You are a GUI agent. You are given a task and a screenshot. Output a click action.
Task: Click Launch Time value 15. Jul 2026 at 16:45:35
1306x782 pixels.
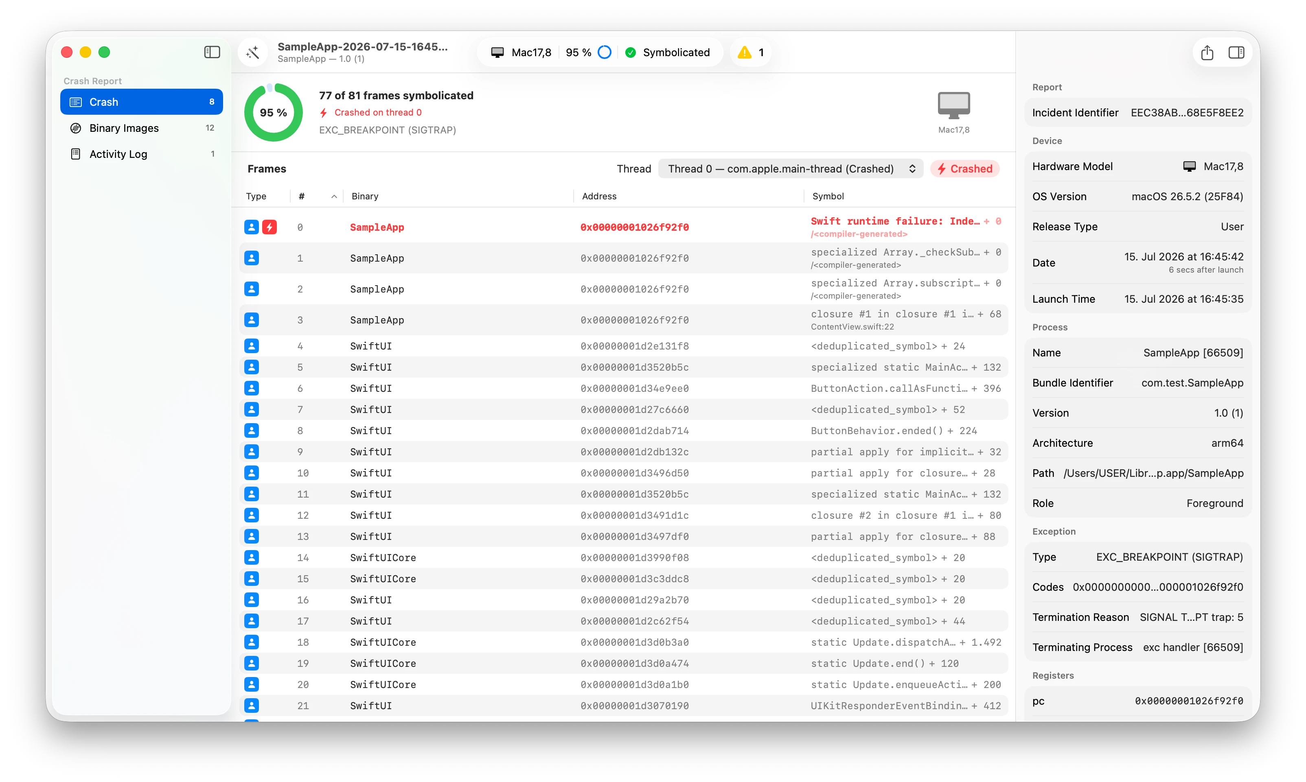pyautogui.click(x=1184, y=299)
